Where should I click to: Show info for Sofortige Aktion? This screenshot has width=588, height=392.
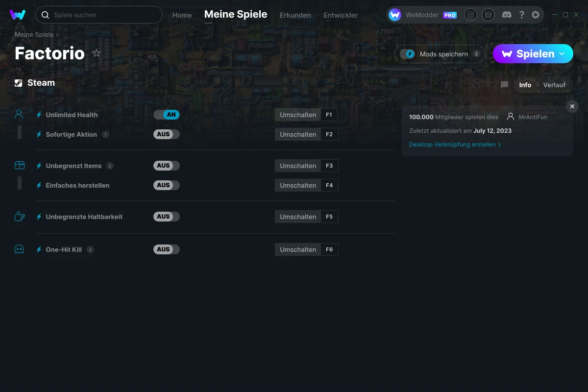[x=105, y=134]
